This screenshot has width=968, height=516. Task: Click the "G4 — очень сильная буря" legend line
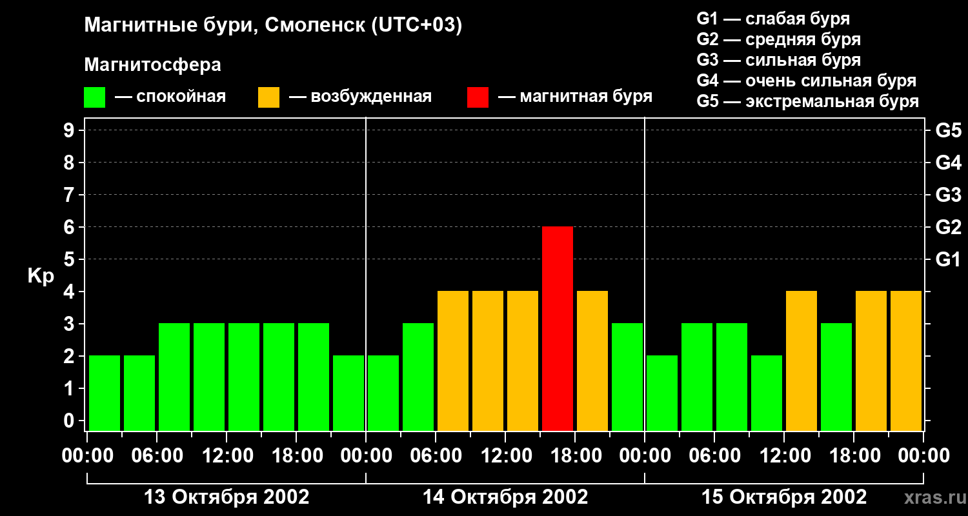[807, 81]
